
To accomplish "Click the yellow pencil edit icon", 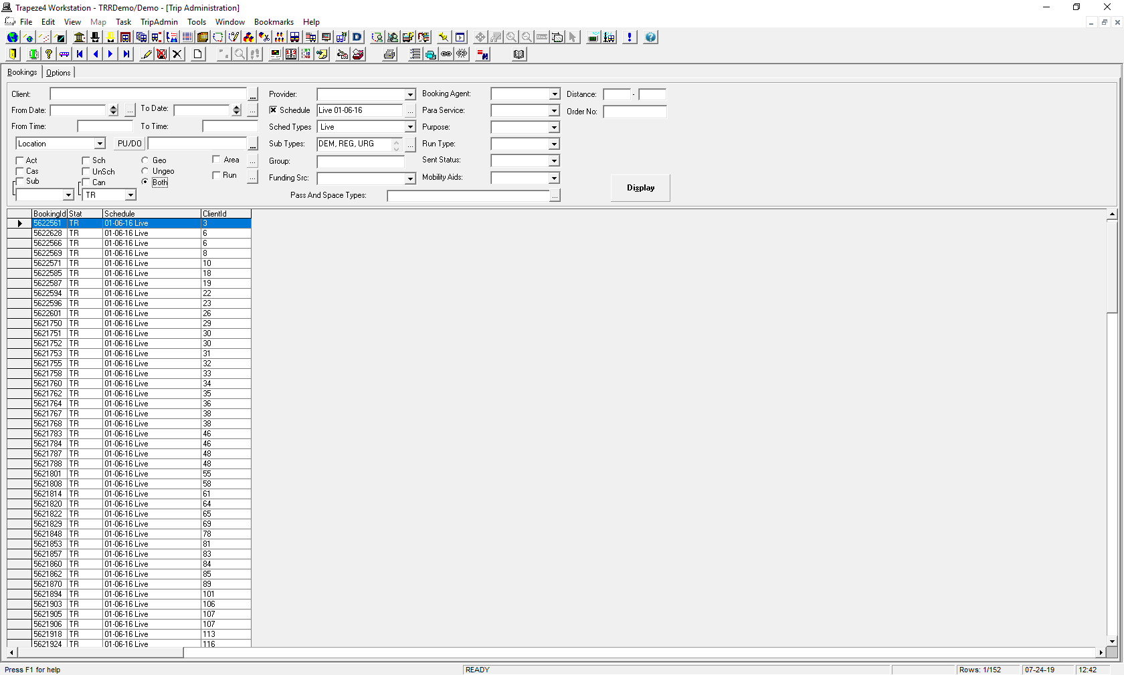I will point(147,54).
